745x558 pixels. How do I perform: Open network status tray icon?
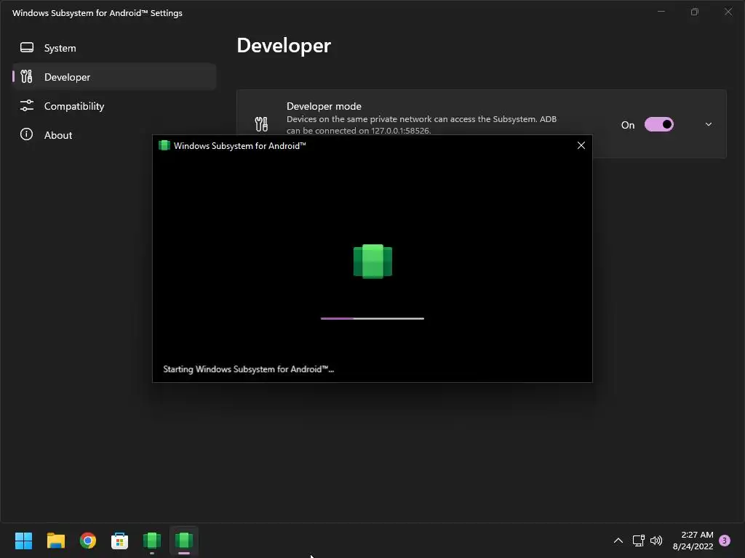638,541
